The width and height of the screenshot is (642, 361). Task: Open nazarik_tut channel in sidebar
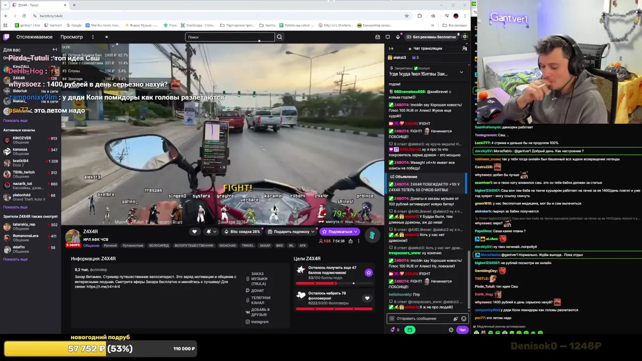30,186
